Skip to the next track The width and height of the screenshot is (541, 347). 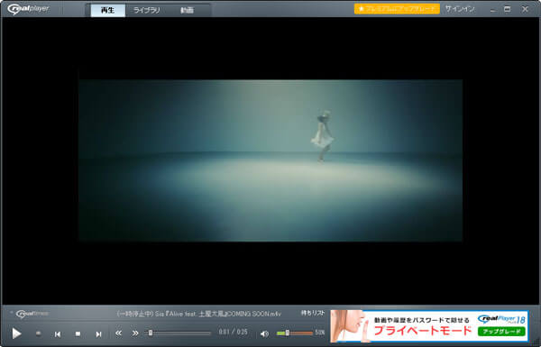click(x=98, y=333)
